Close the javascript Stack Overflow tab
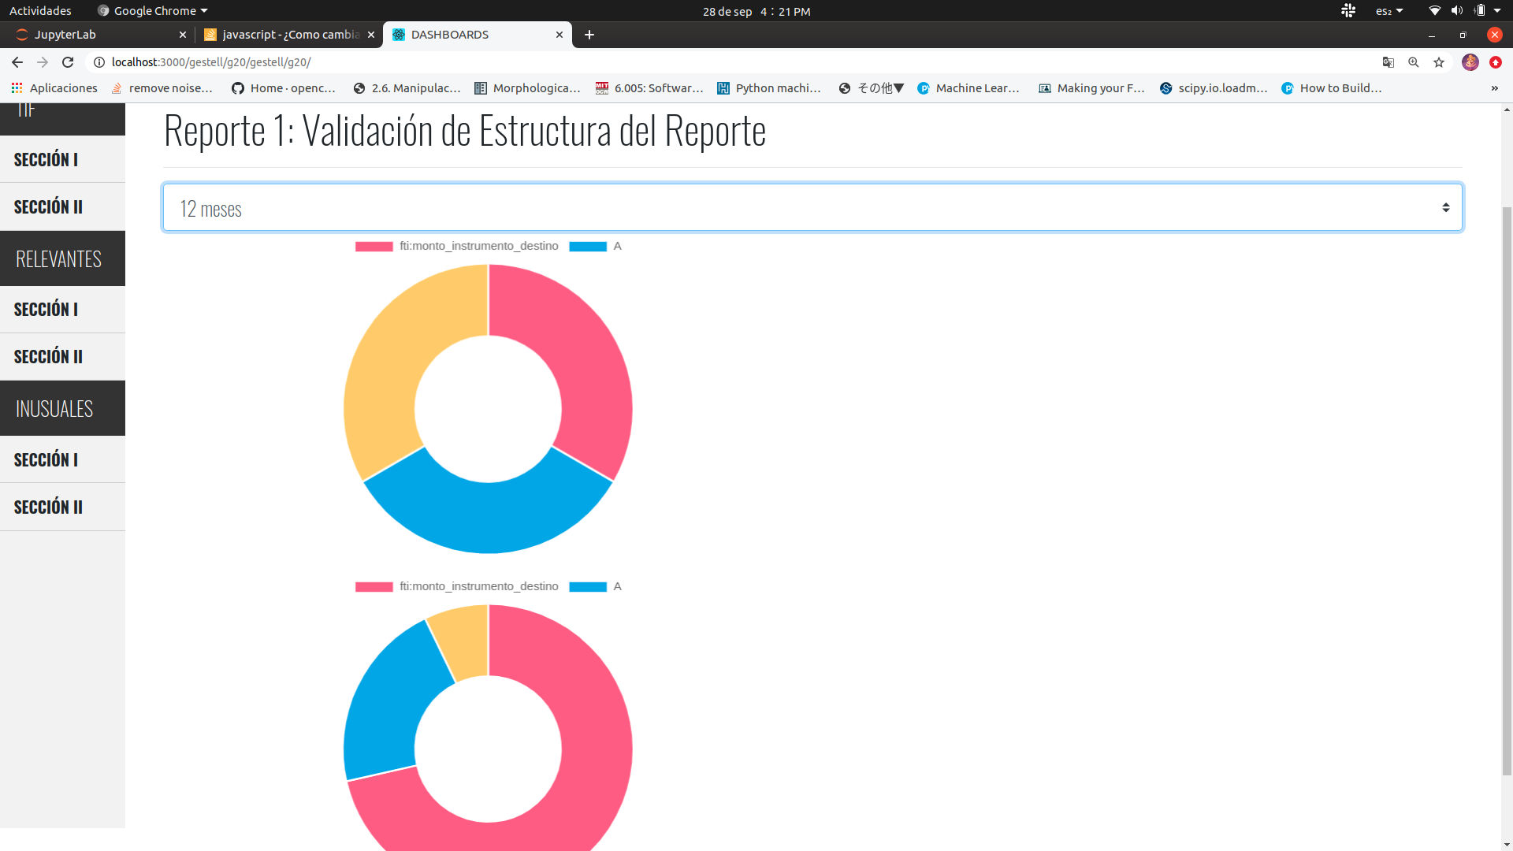 (371, 35)
